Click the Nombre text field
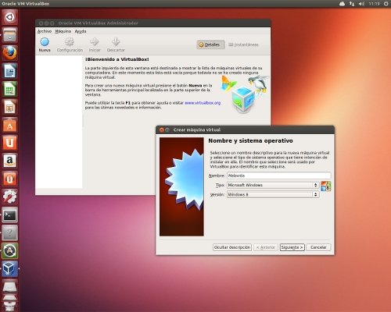Image resolution: width=391 pixels, height=312 pixels. point(279,175)
